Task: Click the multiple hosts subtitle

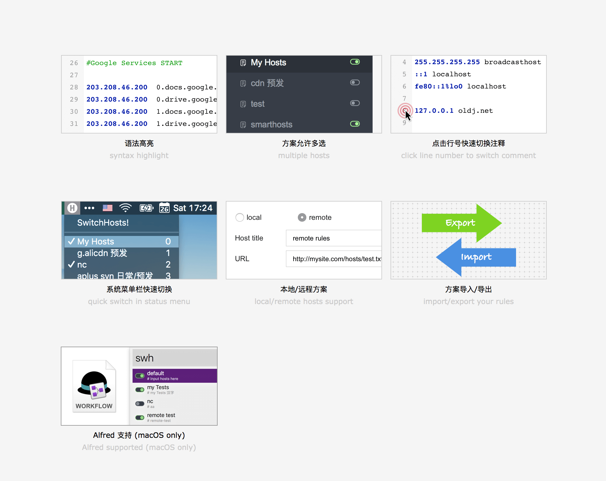Action: pyautogui.click(x=304, y=155)
